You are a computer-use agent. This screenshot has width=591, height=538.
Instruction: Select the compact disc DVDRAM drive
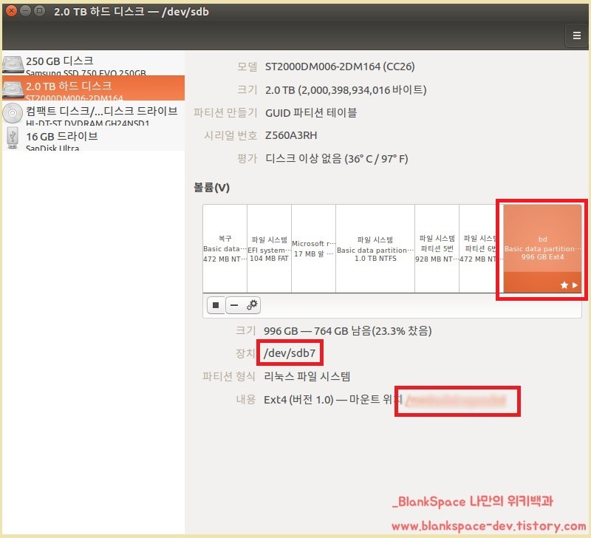point(94,114)
